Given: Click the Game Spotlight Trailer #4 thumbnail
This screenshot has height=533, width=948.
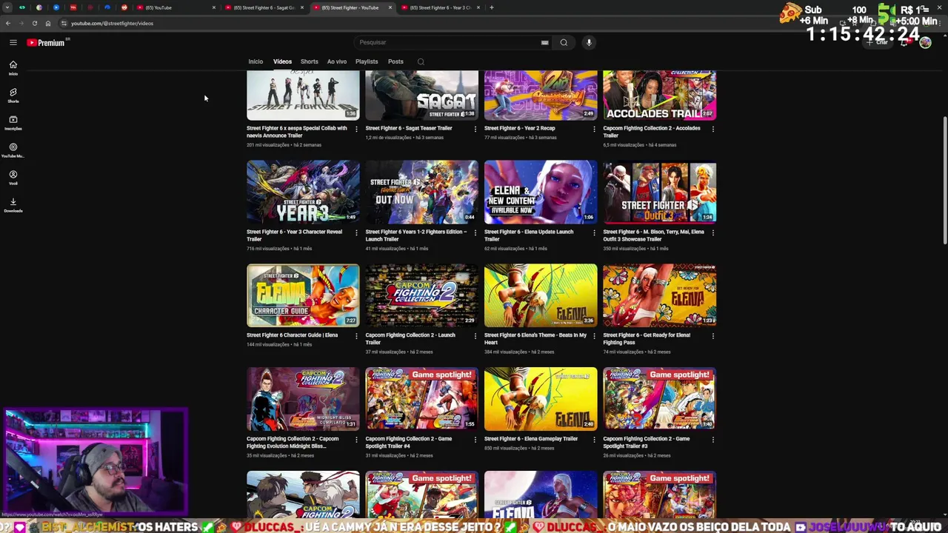Looking at the screenshot, I should pyautogui.click(x=421, y=399).
